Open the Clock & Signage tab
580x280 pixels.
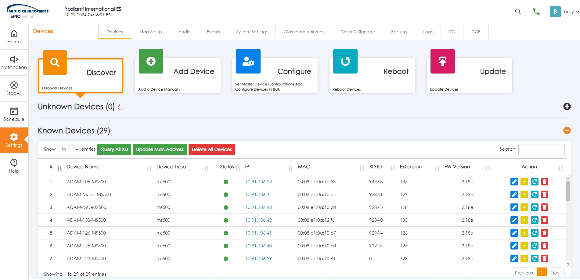coord(357,32)
